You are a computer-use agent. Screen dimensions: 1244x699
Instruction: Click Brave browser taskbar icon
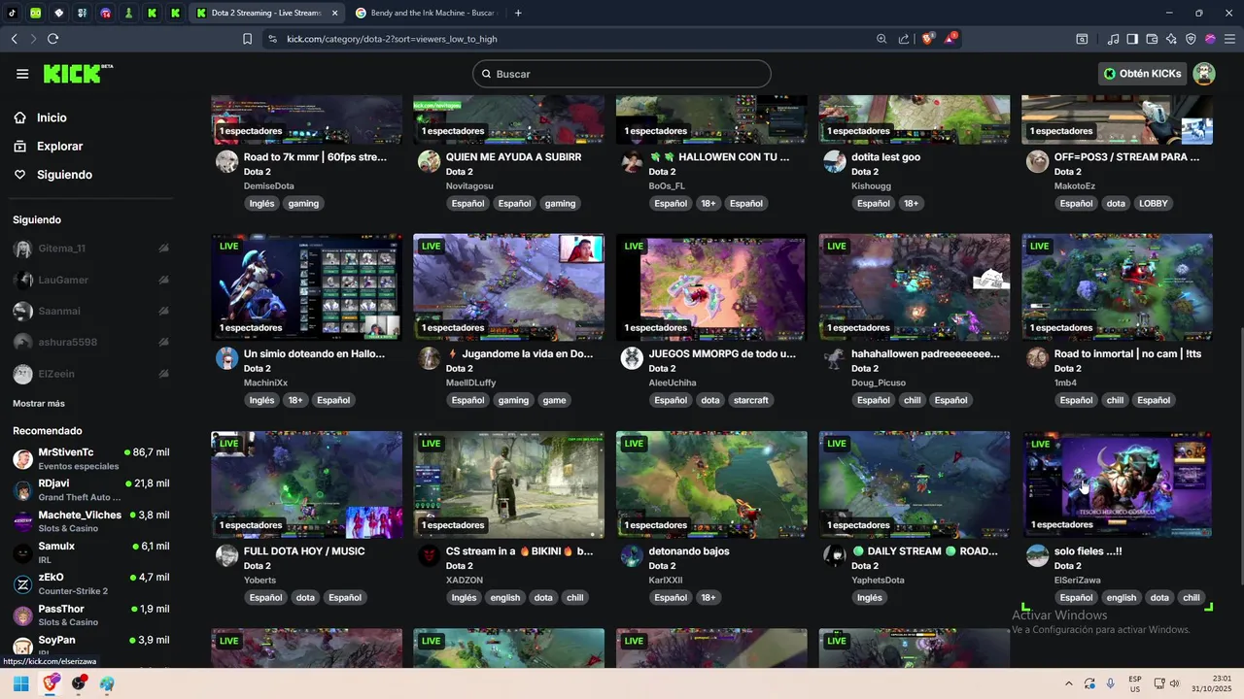51,683
